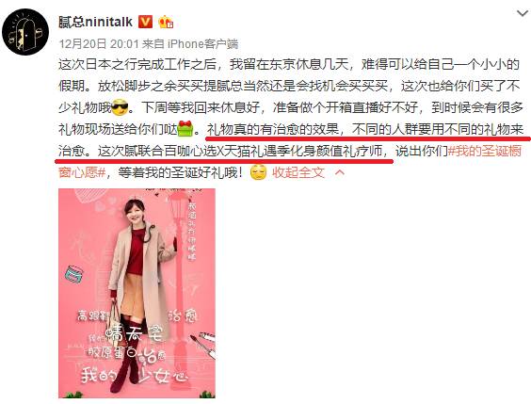Open 腻总ninitalk profile avatar

click(x=25, y=31)
